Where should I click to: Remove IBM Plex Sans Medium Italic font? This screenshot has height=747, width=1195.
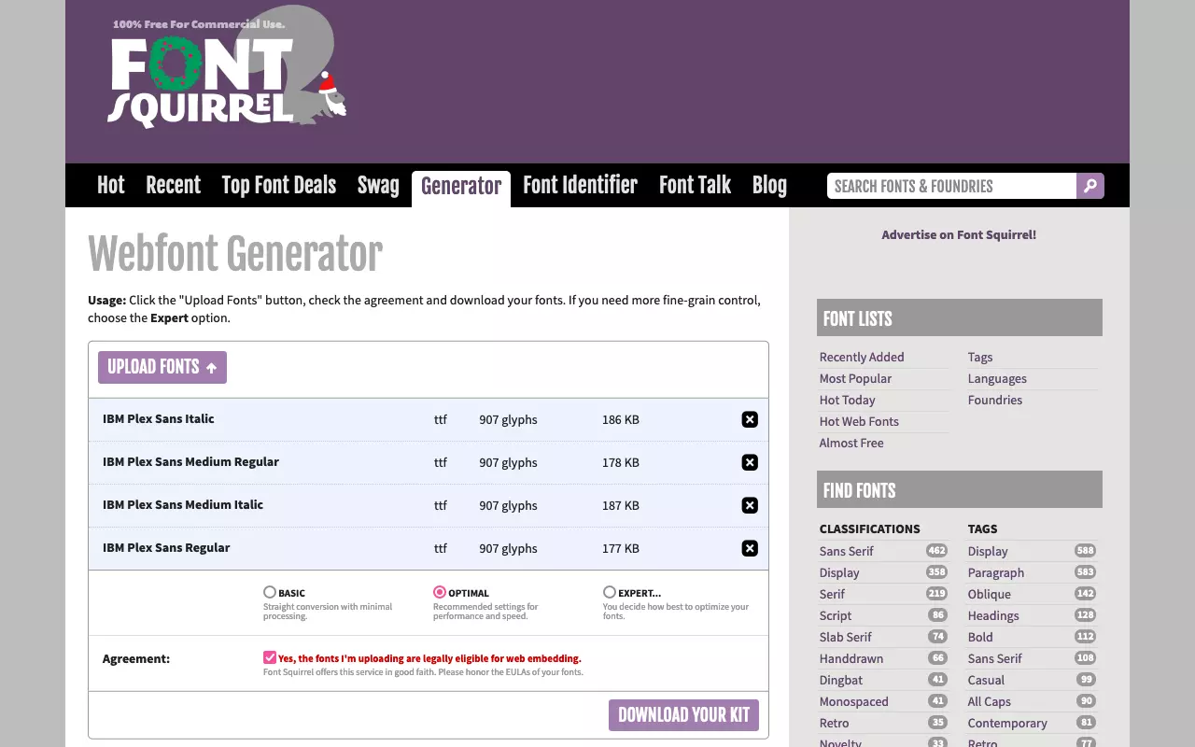(x=750, y=505)
